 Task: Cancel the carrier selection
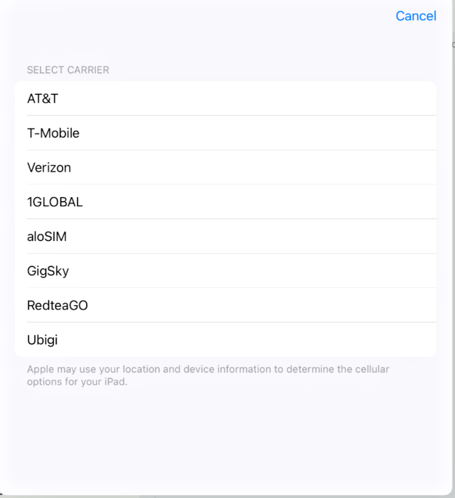pyautogui.click(x=416, y=16)
